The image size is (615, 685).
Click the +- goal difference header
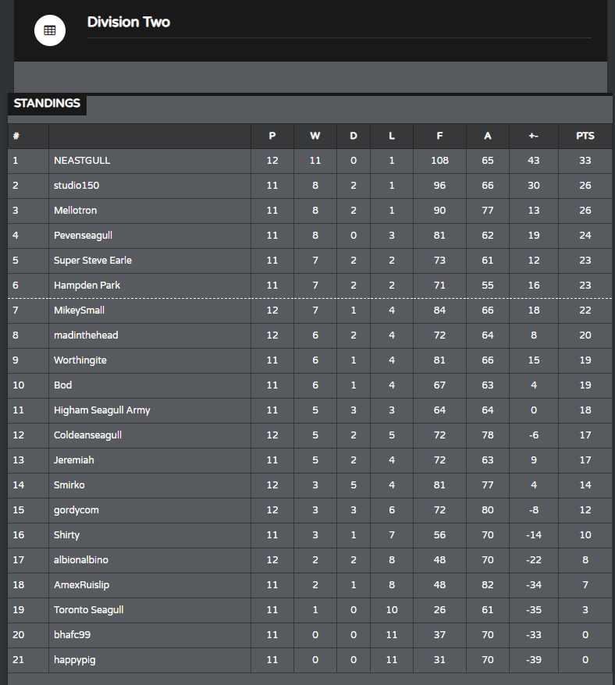[533, 136]
